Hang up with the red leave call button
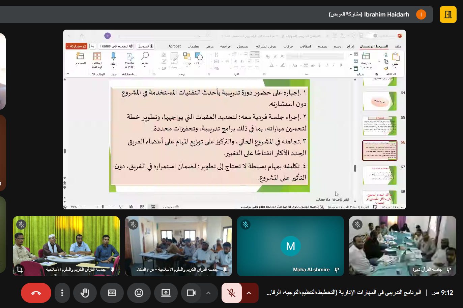The height and width of the screenshot is (308, 463). pyautogui.click(x=36, y=293)
